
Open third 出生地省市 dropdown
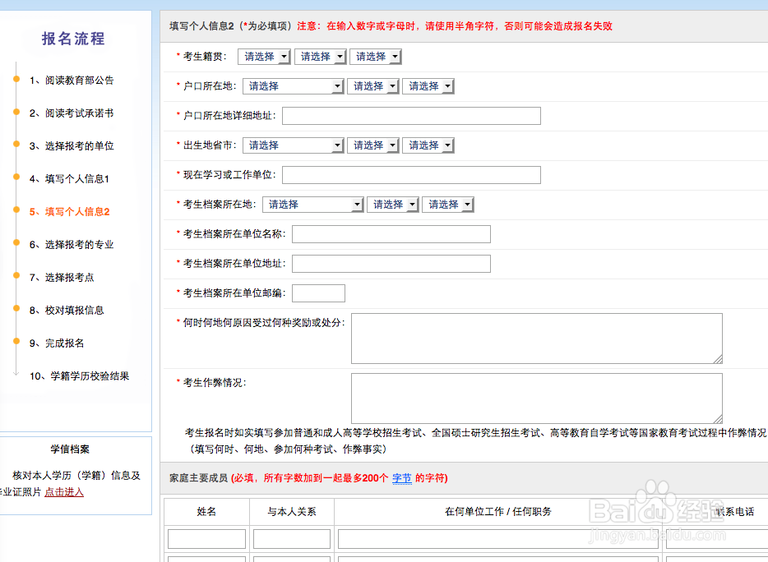428,145
